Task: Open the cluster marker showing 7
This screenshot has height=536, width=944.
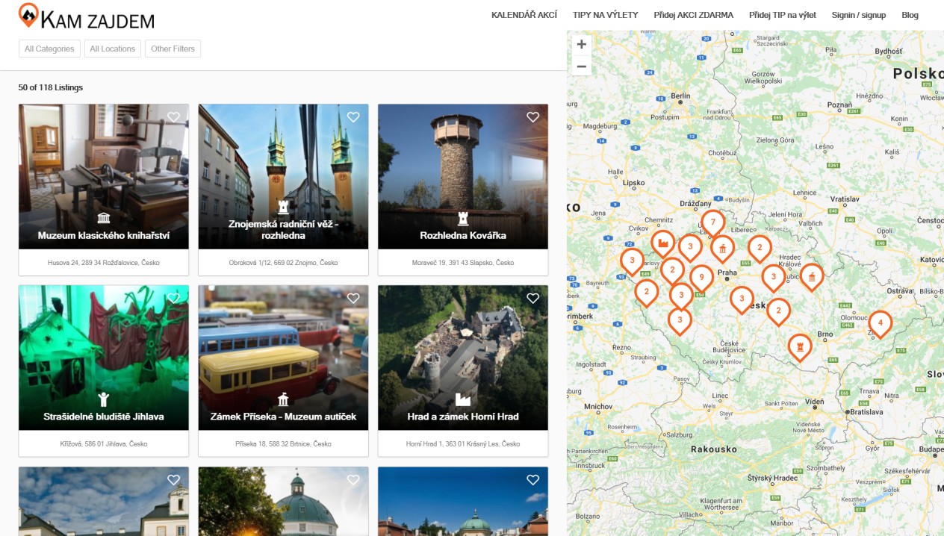Action: coord(712,222)
